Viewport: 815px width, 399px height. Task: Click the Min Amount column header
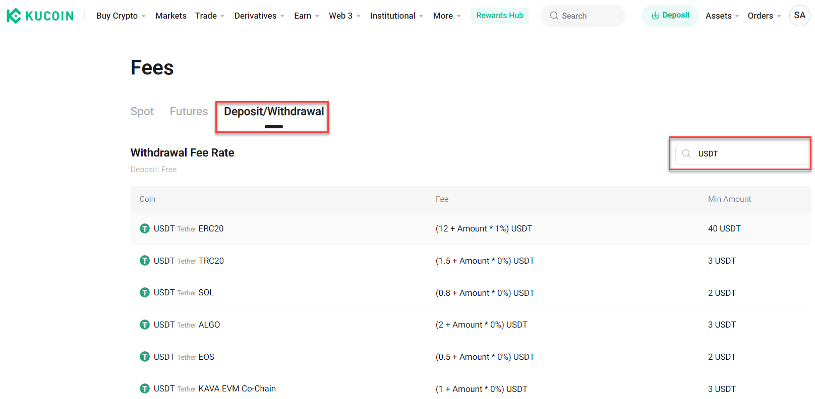(x=729, y=199)
